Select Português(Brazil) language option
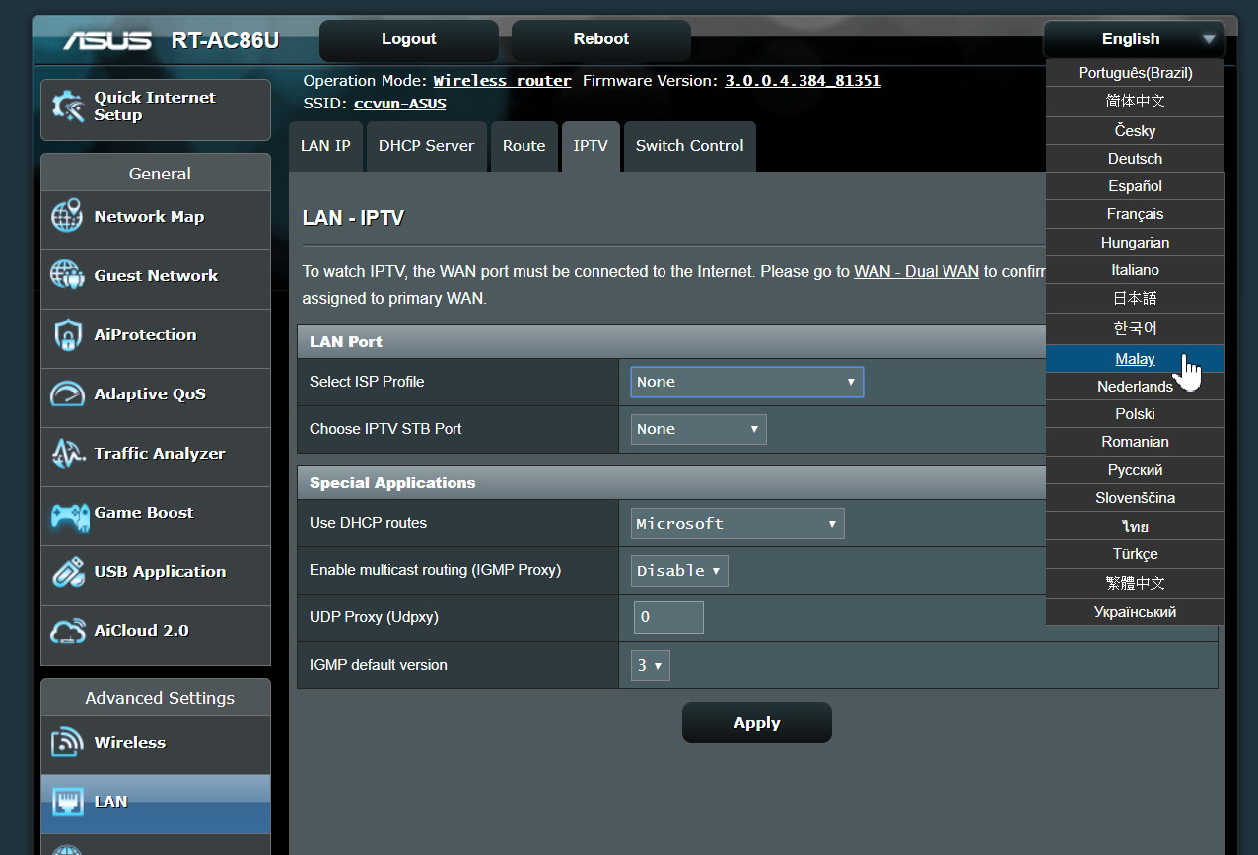Screen dimensions: 1258x855 point(1135,73)
